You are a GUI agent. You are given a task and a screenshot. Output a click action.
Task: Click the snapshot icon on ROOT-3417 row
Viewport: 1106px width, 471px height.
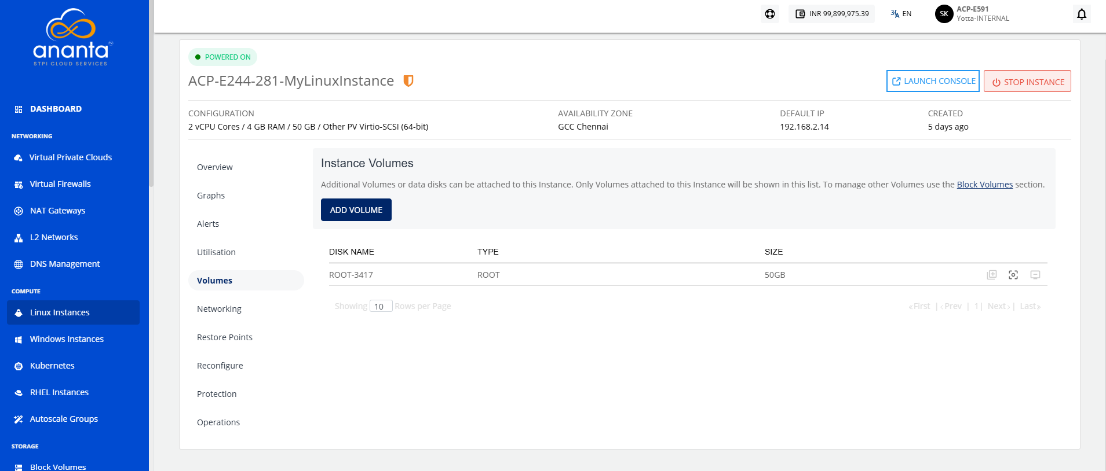(1013, 275)
